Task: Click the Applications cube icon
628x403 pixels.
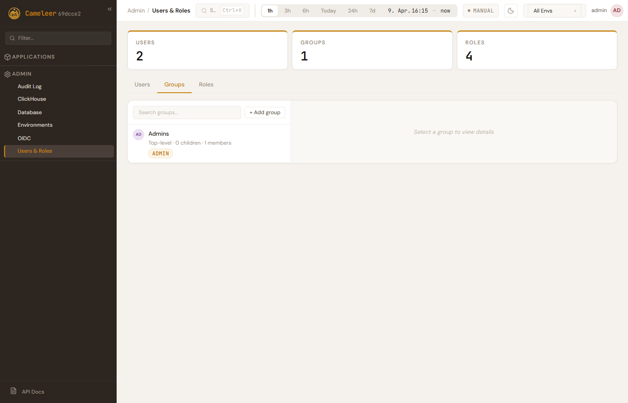Action: pyautogui.click(x=7, y=57)
